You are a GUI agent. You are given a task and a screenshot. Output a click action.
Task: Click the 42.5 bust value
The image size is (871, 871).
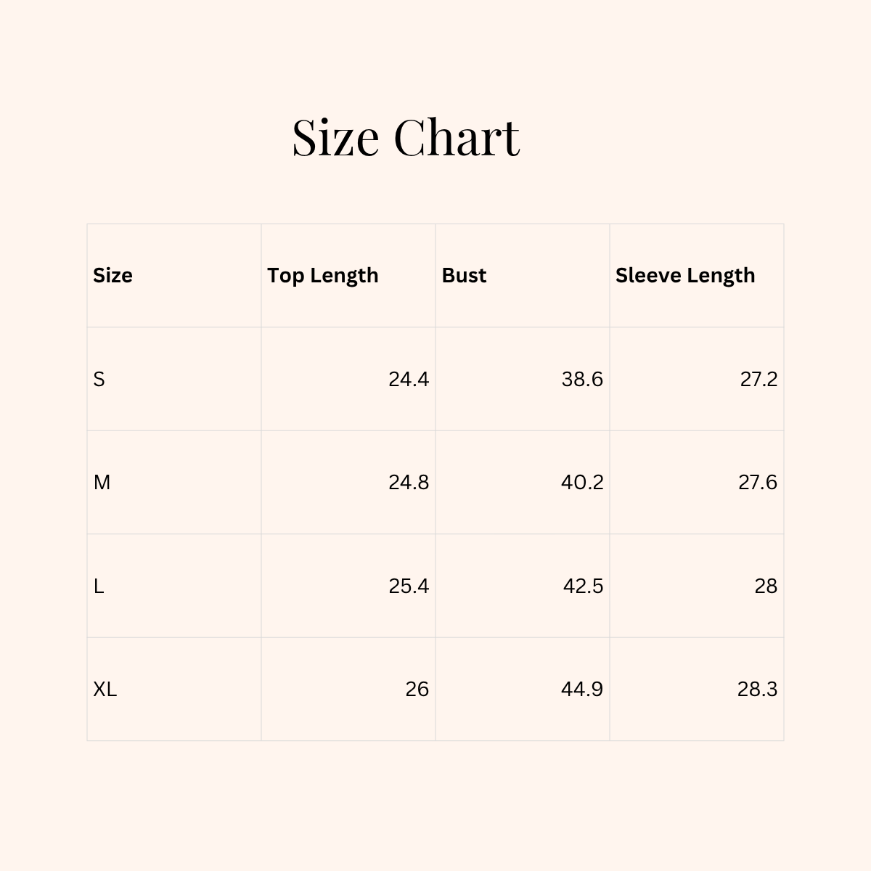point(583,586)
